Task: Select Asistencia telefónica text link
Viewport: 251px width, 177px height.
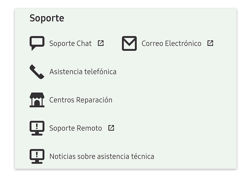Action: 83,72
